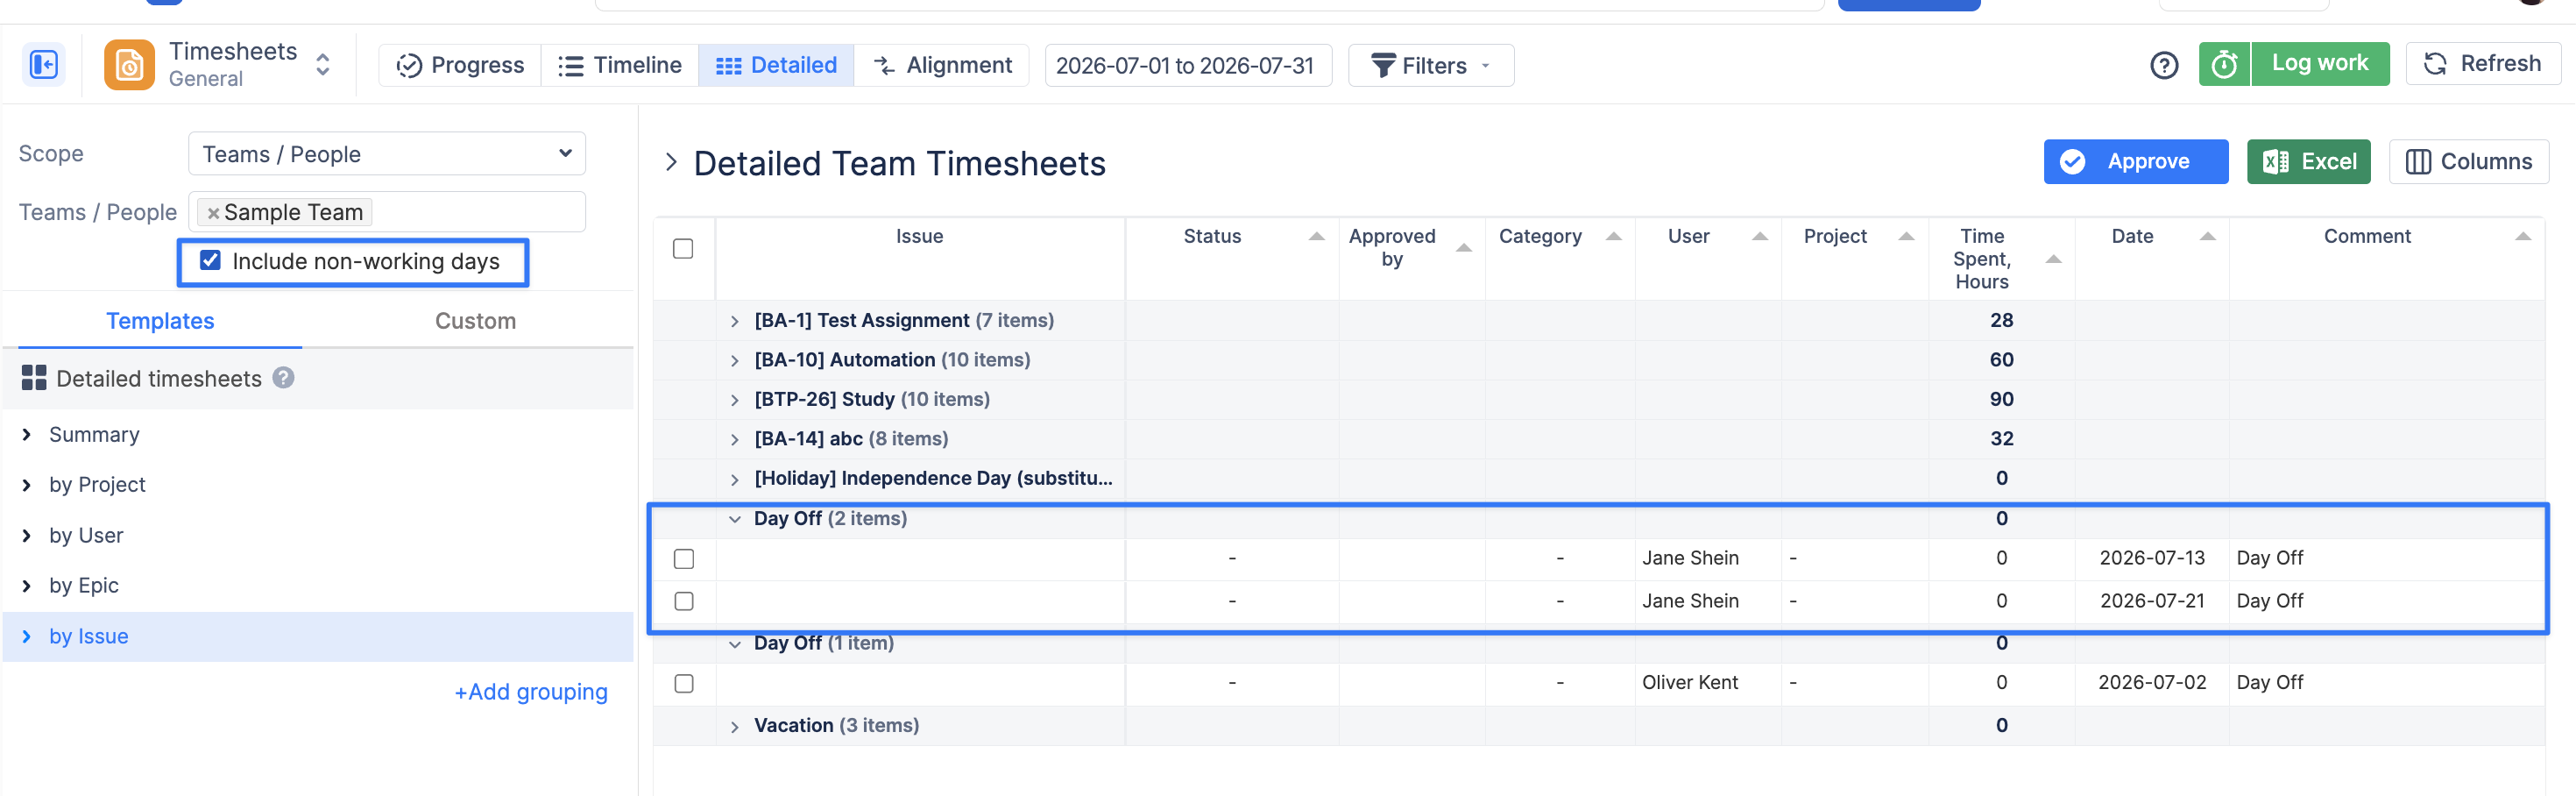Image resolution: width=2576 pixels, height=796 pixels.
Task: Expand [Holiday] Independence Day group
Action: click(x=735, y=479)
